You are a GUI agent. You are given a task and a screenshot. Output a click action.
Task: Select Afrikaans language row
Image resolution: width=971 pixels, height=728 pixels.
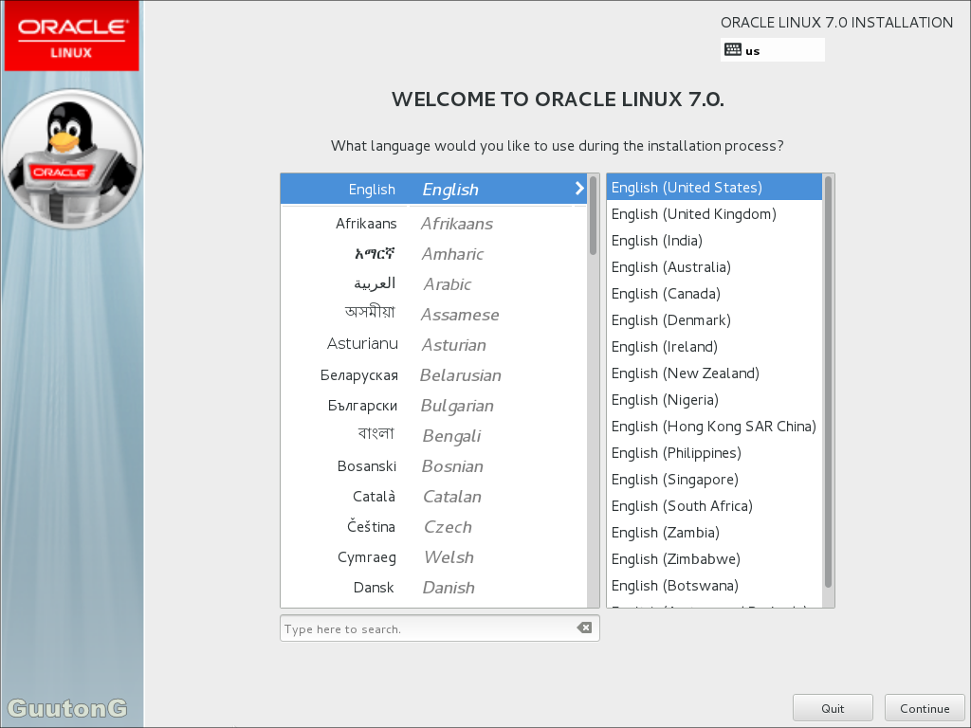(x=433, y=223)
